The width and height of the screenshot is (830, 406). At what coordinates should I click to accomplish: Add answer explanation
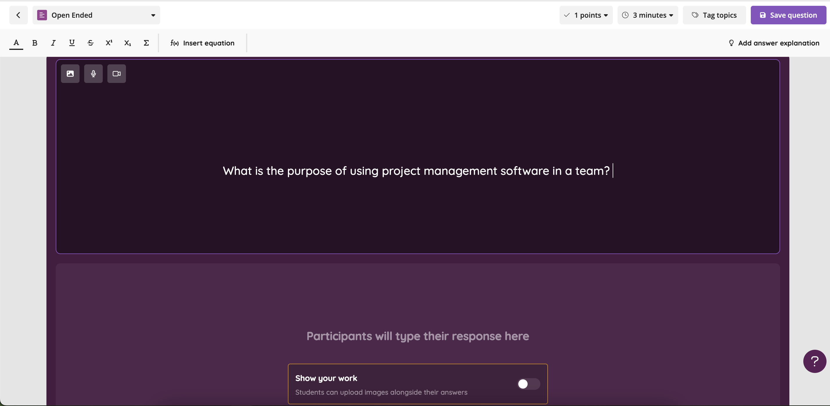click(x=774, y=43)
